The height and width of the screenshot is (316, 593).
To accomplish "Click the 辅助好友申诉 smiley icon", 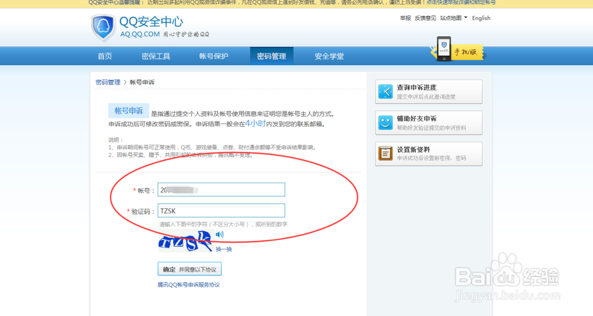I will [x=385, y=123].
